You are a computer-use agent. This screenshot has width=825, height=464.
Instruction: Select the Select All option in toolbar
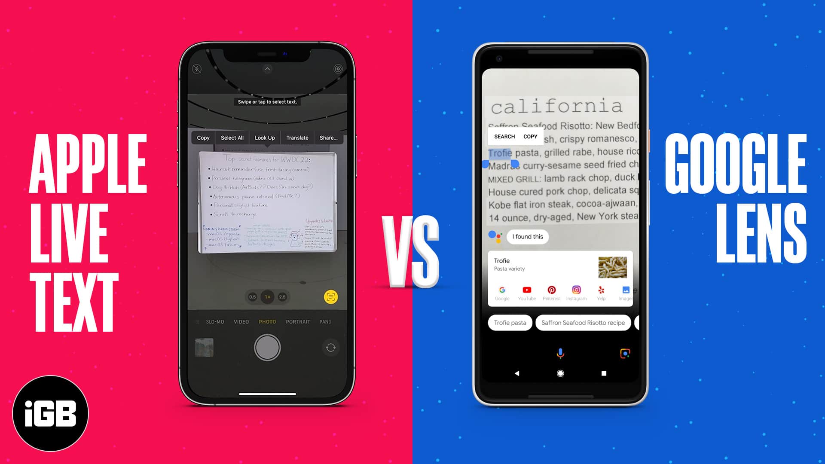click(231, 137)
